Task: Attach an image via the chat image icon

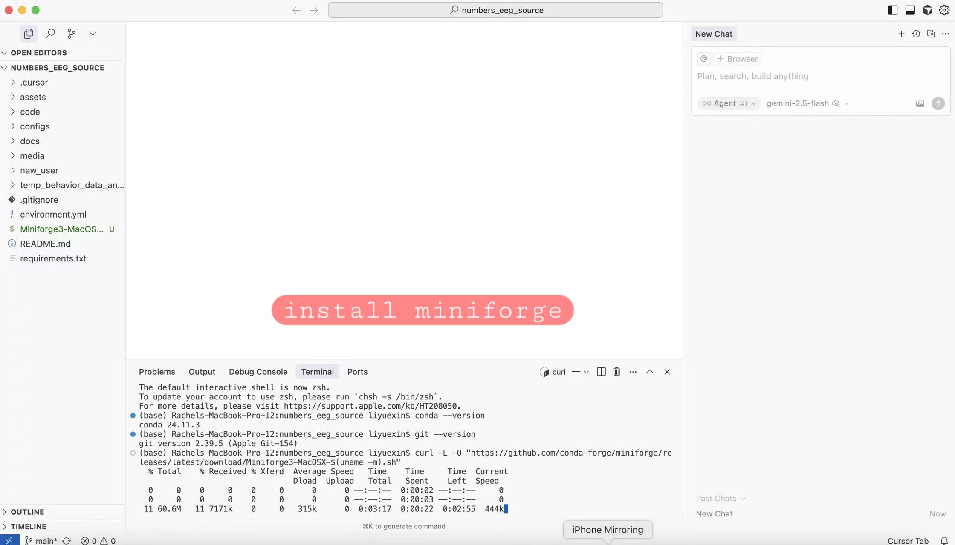Action: [920, 103]
